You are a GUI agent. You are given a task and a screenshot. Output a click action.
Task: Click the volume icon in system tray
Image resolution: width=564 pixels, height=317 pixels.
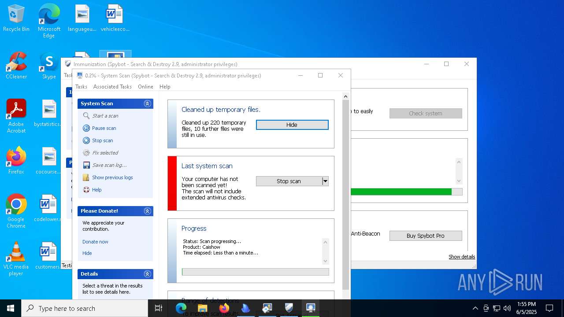tap(507, 308)
